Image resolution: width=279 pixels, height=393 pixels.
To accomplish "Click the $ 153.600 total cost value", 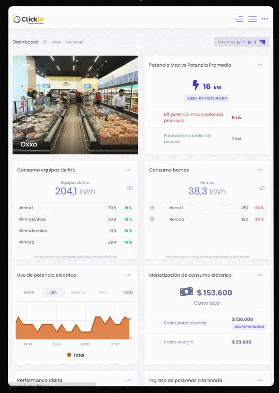I will tap(215, 292).
